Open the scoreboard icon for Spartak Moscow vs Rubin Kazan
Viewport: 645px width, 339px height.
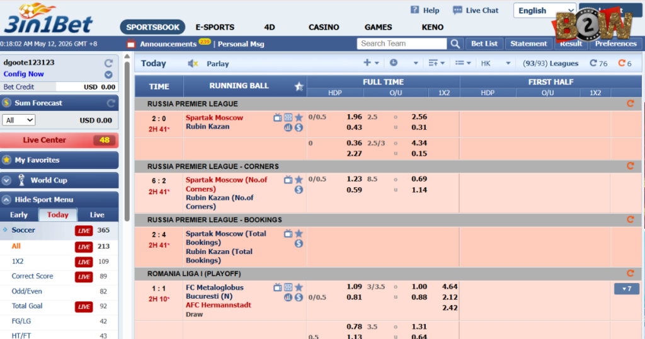tap(288, 118)
